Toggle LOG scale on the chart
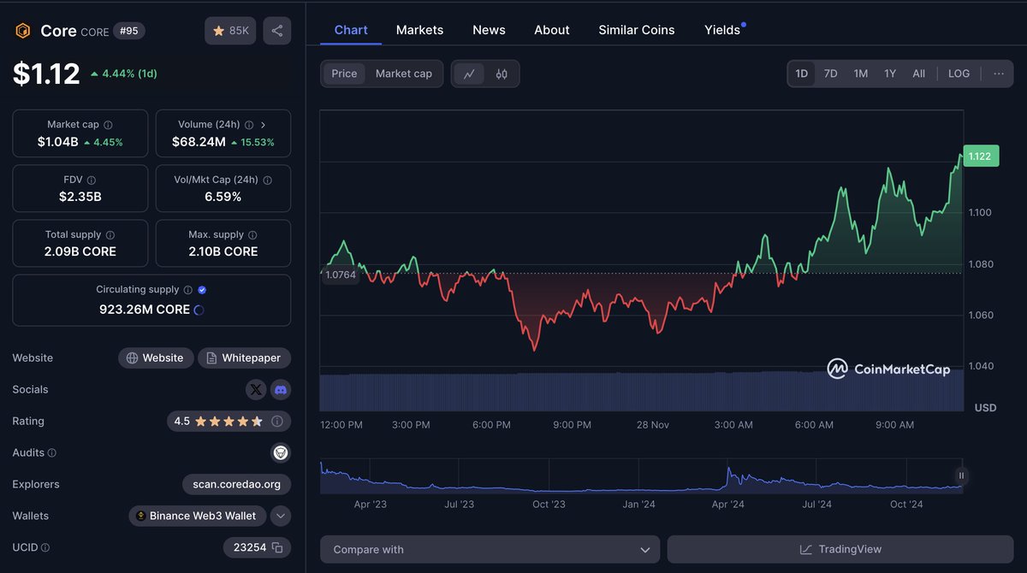Viewport: 1027px width, 573px height. 959,74
